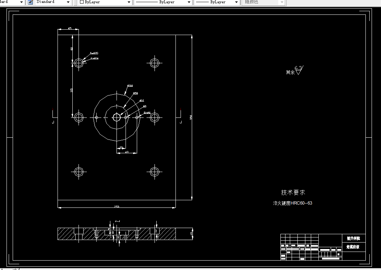Open the lineweight ByLayer dropdown
Image resolution: width=381 pixels, height=270 pixels.
coord(236,2)
